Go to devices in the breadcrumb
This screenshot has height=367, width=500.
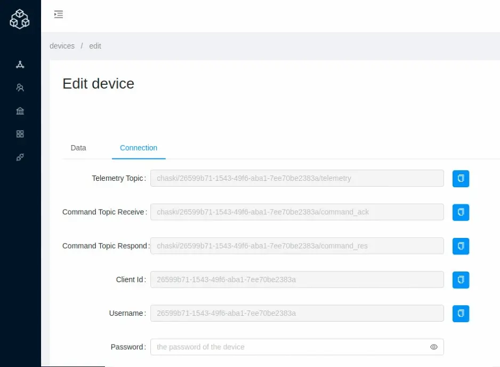point(62,46)
